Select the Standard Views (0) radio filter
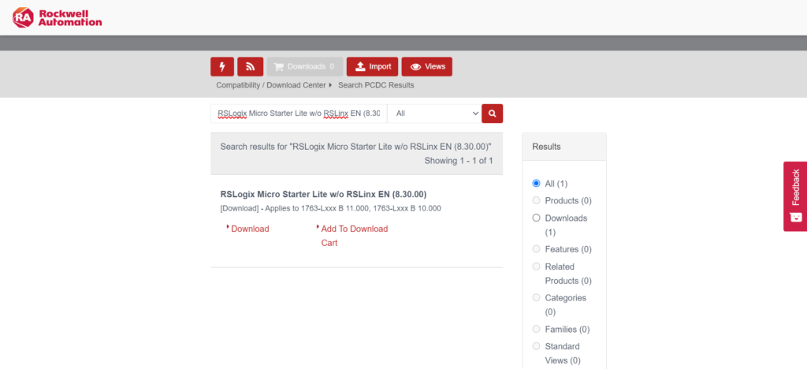The image size is (807, 369). [536, 346]
